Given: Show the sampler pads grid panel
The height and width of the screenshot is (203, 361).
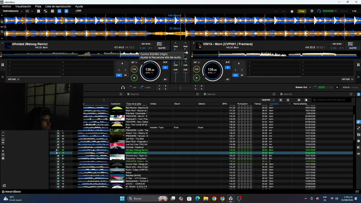Looking at the screenshot, I should pyautogui.click(x=52, y=11).
